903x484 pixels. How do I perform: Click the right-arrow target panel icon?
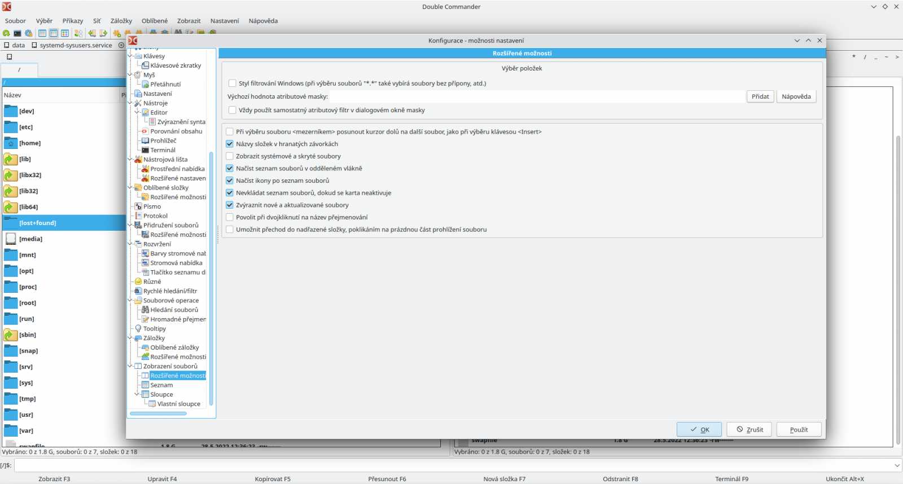click(x=103, y=33)
